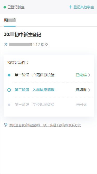Click the 已登记新生 header label
97x174 pixels.
(x=16, y=7)
